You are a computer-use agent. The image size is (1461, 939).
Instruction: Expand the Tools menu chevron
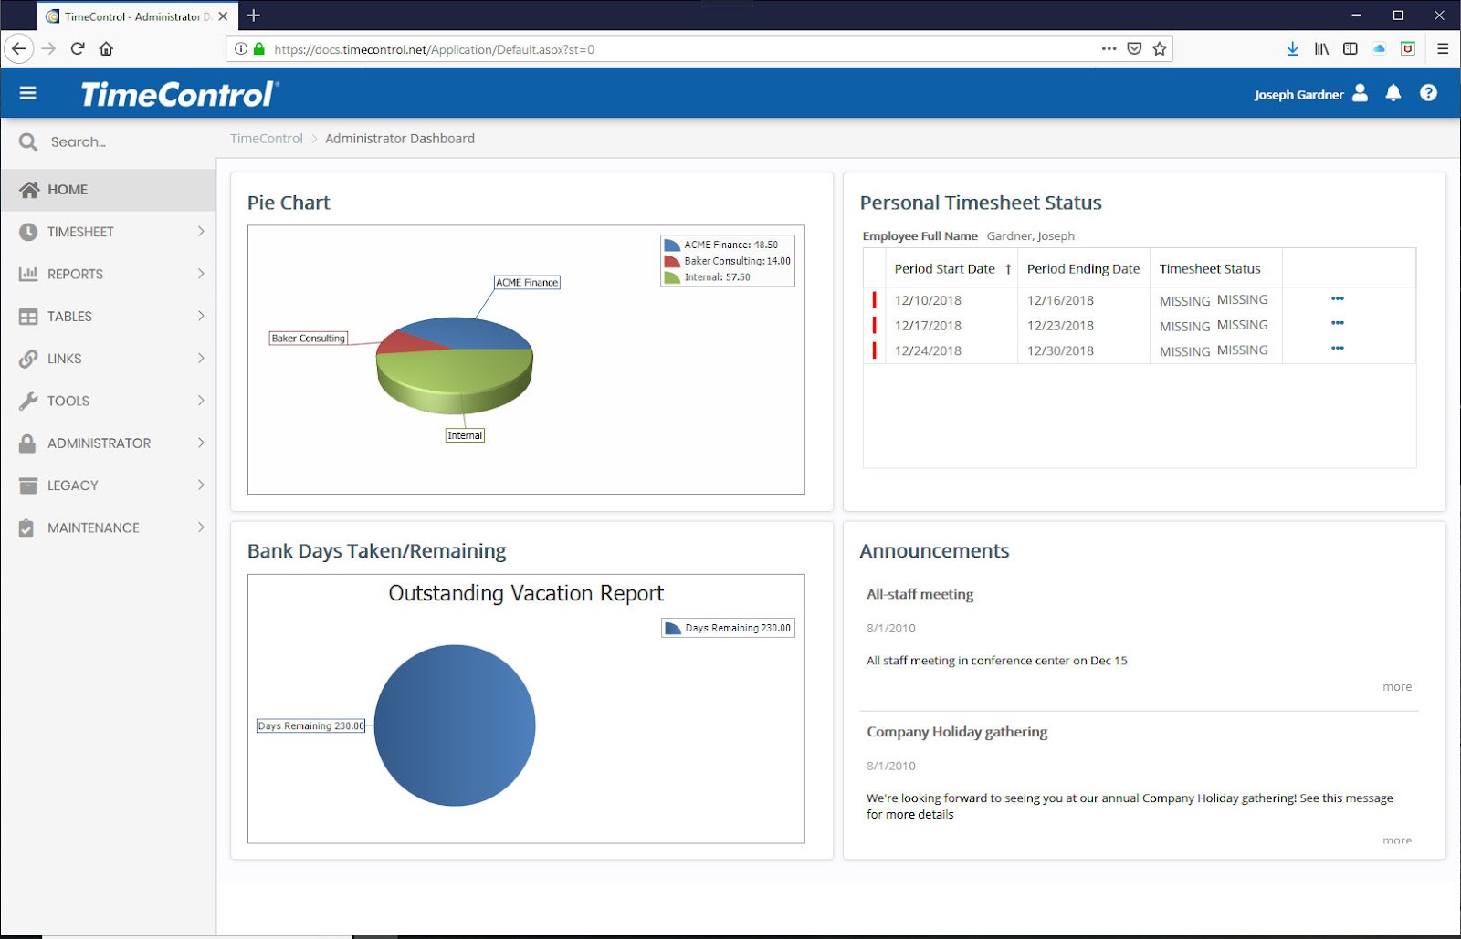(201, 401)
